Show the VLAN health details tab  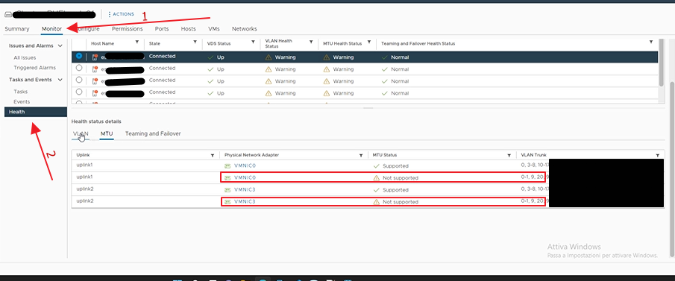coord(81,134)
